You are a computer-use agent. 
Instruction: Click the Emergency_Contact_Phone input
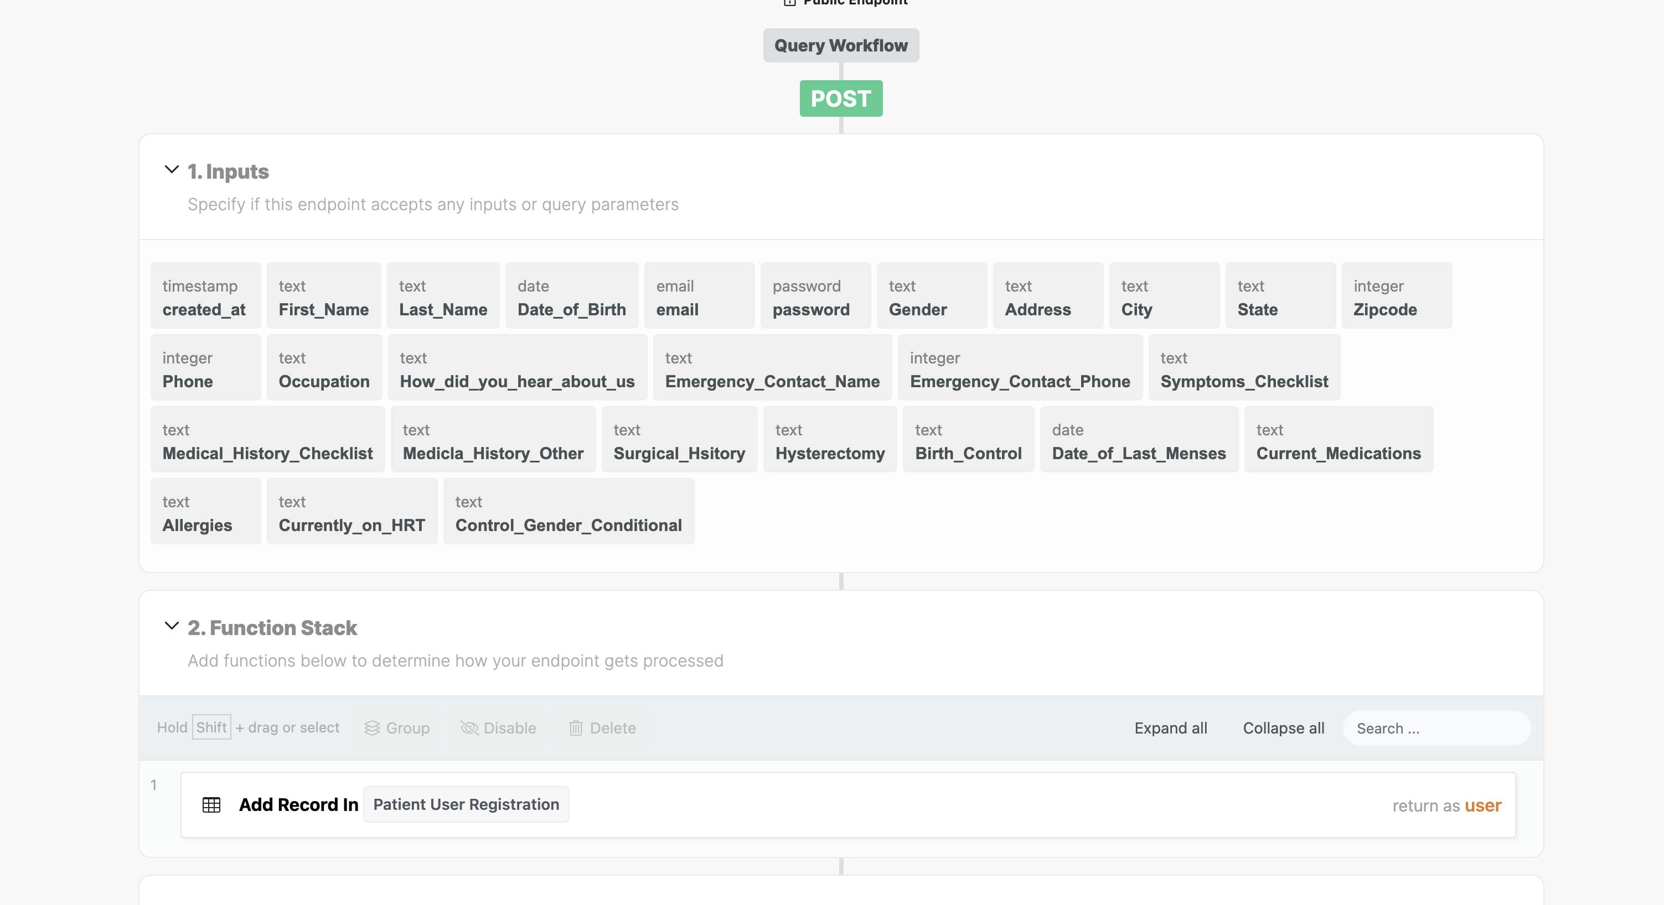click(x=1019, y=368)
